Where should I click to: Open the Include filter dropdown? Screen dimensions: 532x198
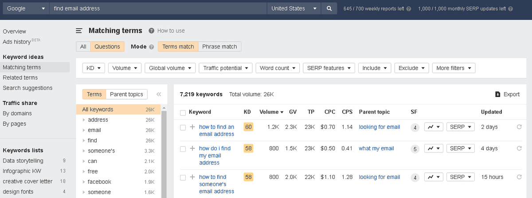pyautogui.click(x=375, y=68)
